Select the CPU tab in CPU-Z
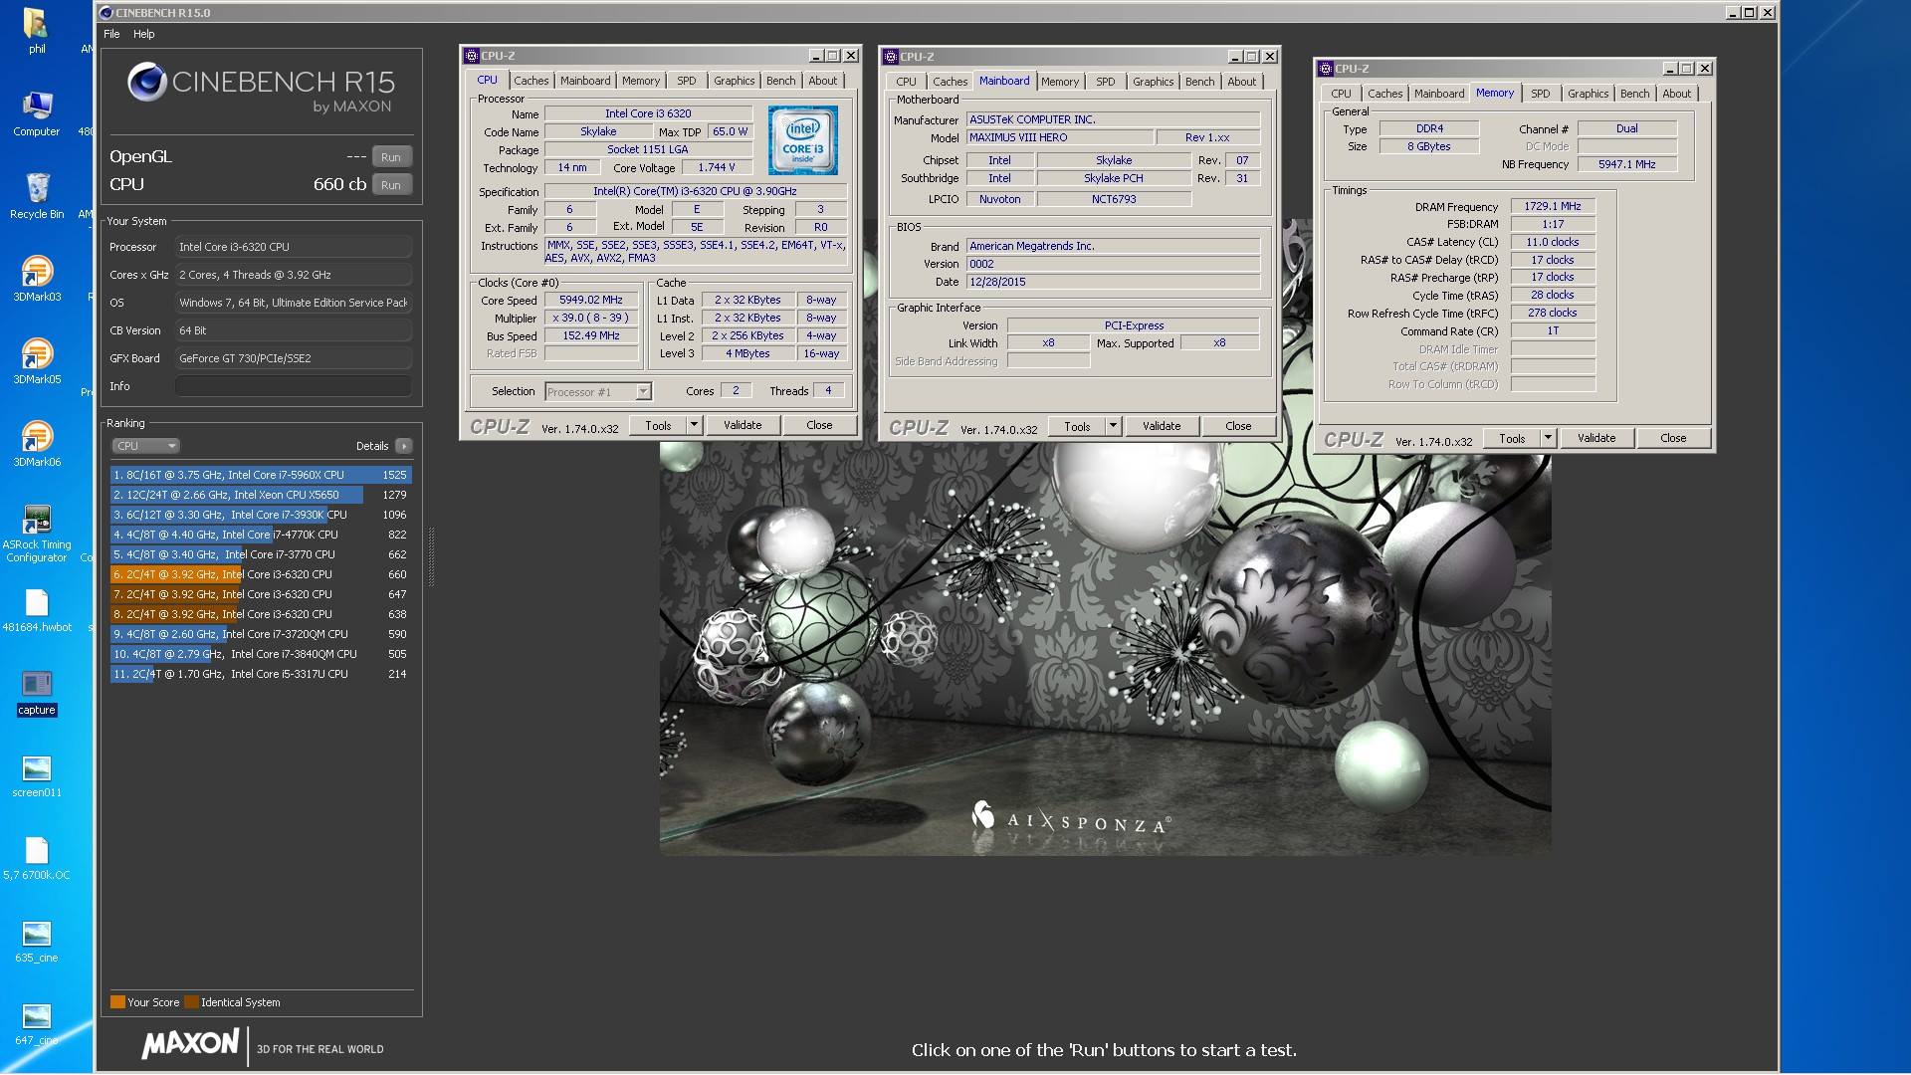Screen dimensions: 1911x1075 (x=489, y=80)
